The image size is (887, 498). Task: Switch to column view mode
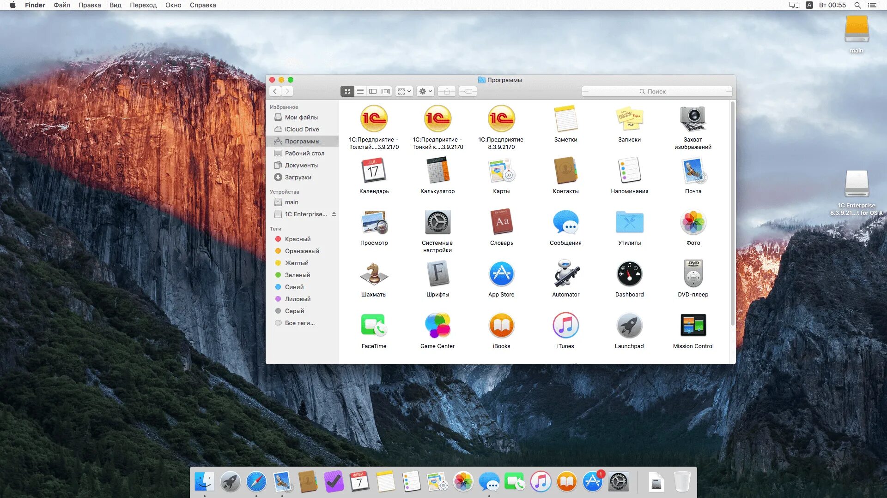point(373,91)
